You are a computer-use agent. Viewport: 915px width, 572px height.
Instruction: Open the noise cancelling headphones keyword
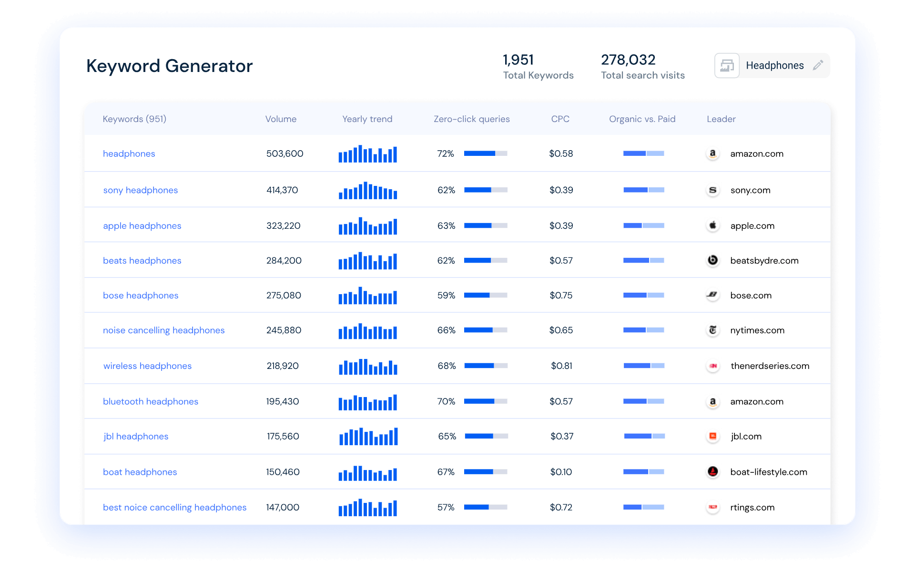click(163, 330)
